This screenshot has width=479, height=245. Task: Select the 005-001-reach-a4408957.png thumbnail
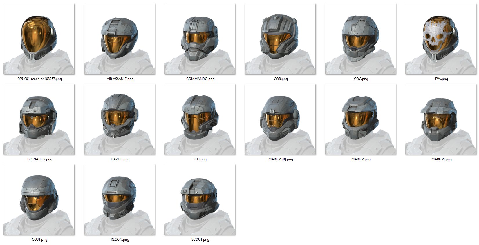tap(39, 39)
